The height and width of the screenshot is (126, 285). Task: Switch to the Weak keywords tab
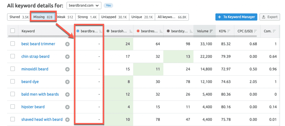[65, 17]
